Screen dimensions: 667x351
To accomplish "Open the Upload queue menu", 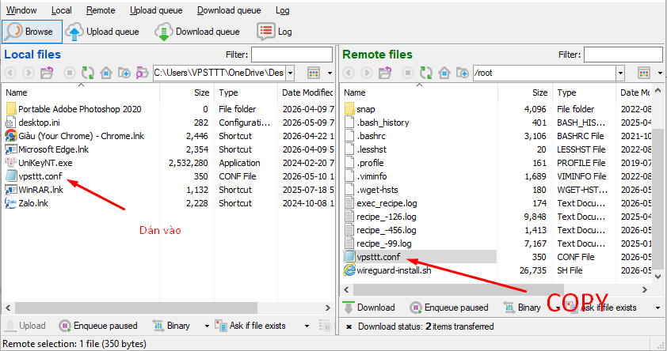I will point(156,10).
